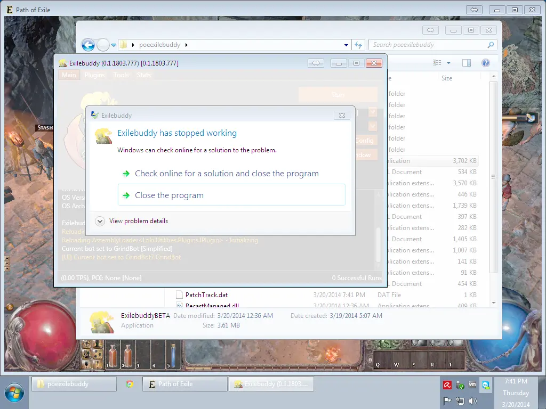546x409 pixels.
Task: Toggle the lower orange checkbox in Exilebuddy
Action: click(373, 126)
